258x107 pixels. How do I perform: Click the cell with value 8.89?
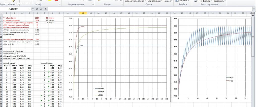coord(37,30)
